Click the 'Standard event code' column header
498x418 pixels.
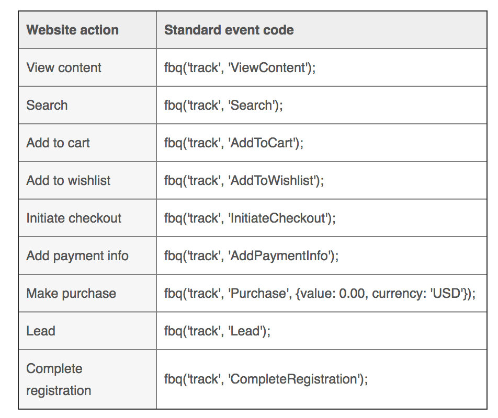coord(229,30)
